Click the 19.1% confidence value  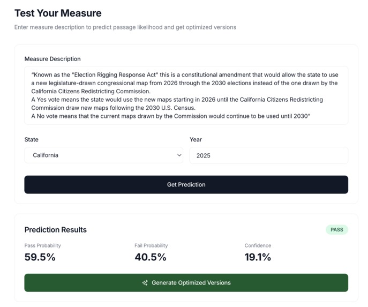point(258,257)
